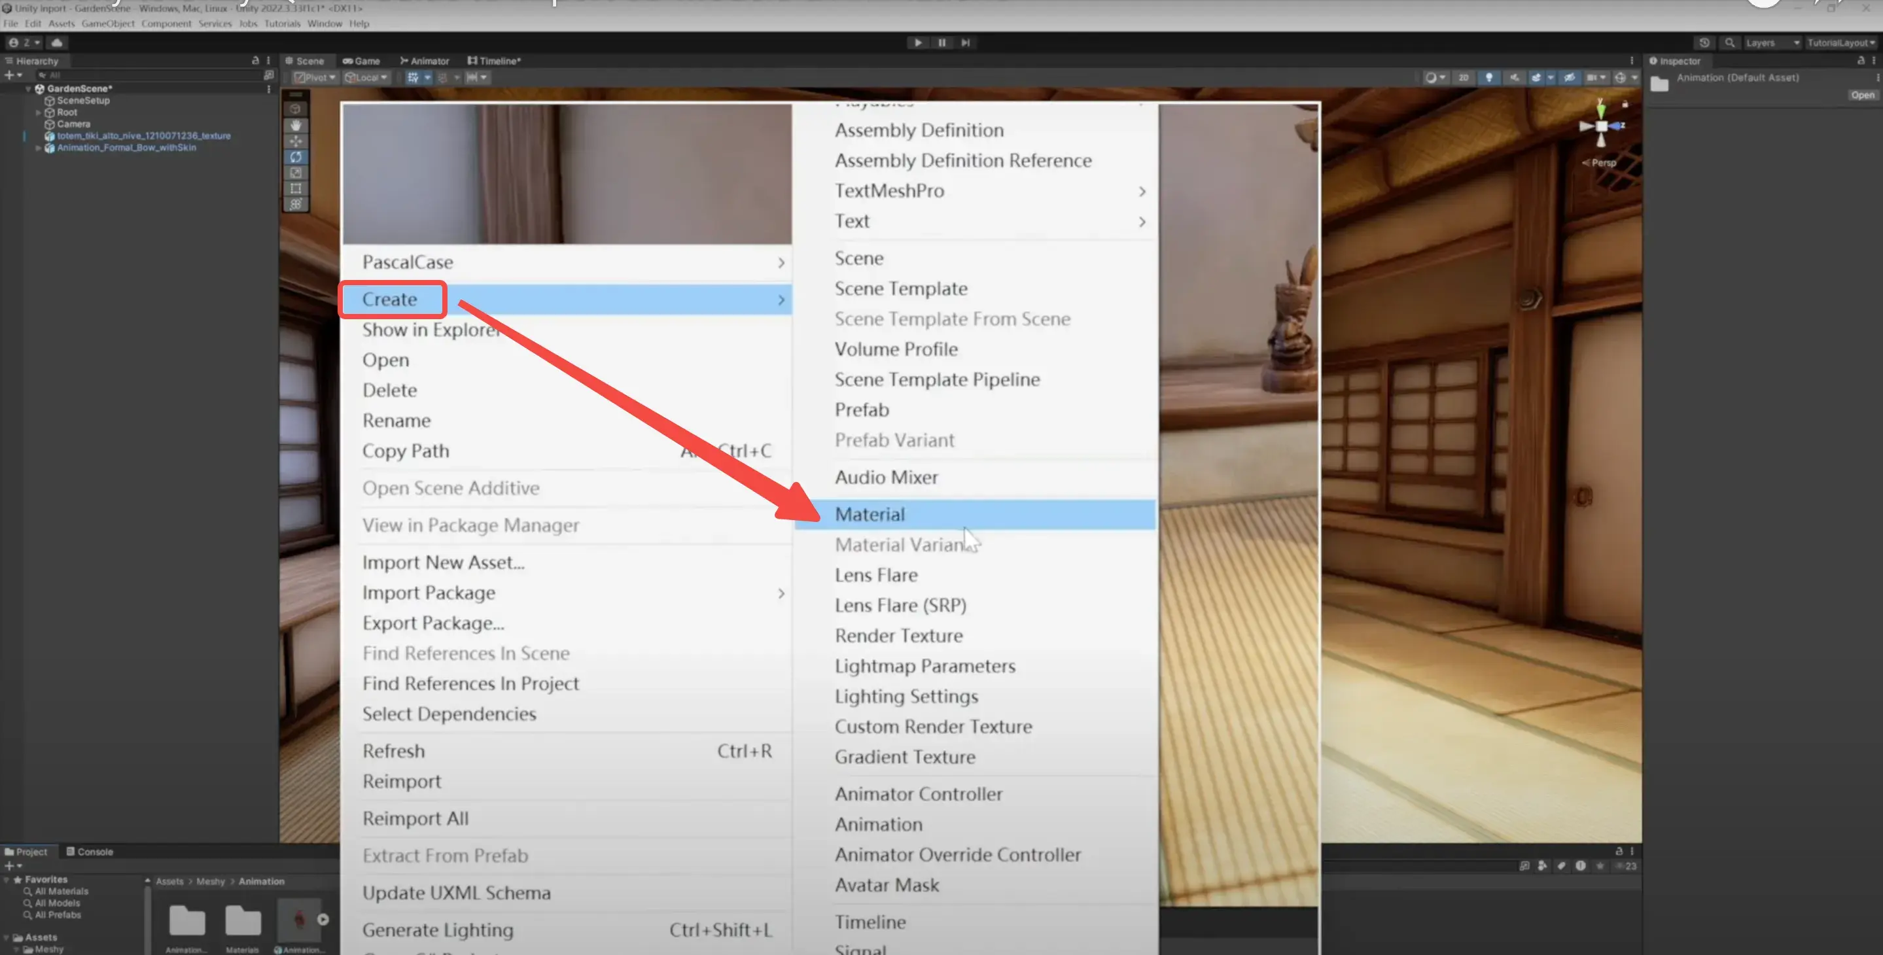The height and width of the screenshot is (955, 1883).
Task: Select the Hand view tool
Action: tap(295, 125)
